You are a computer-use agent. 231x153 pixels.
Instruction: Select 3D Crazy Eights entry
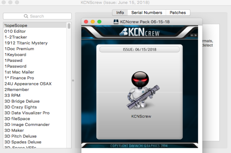35,107
